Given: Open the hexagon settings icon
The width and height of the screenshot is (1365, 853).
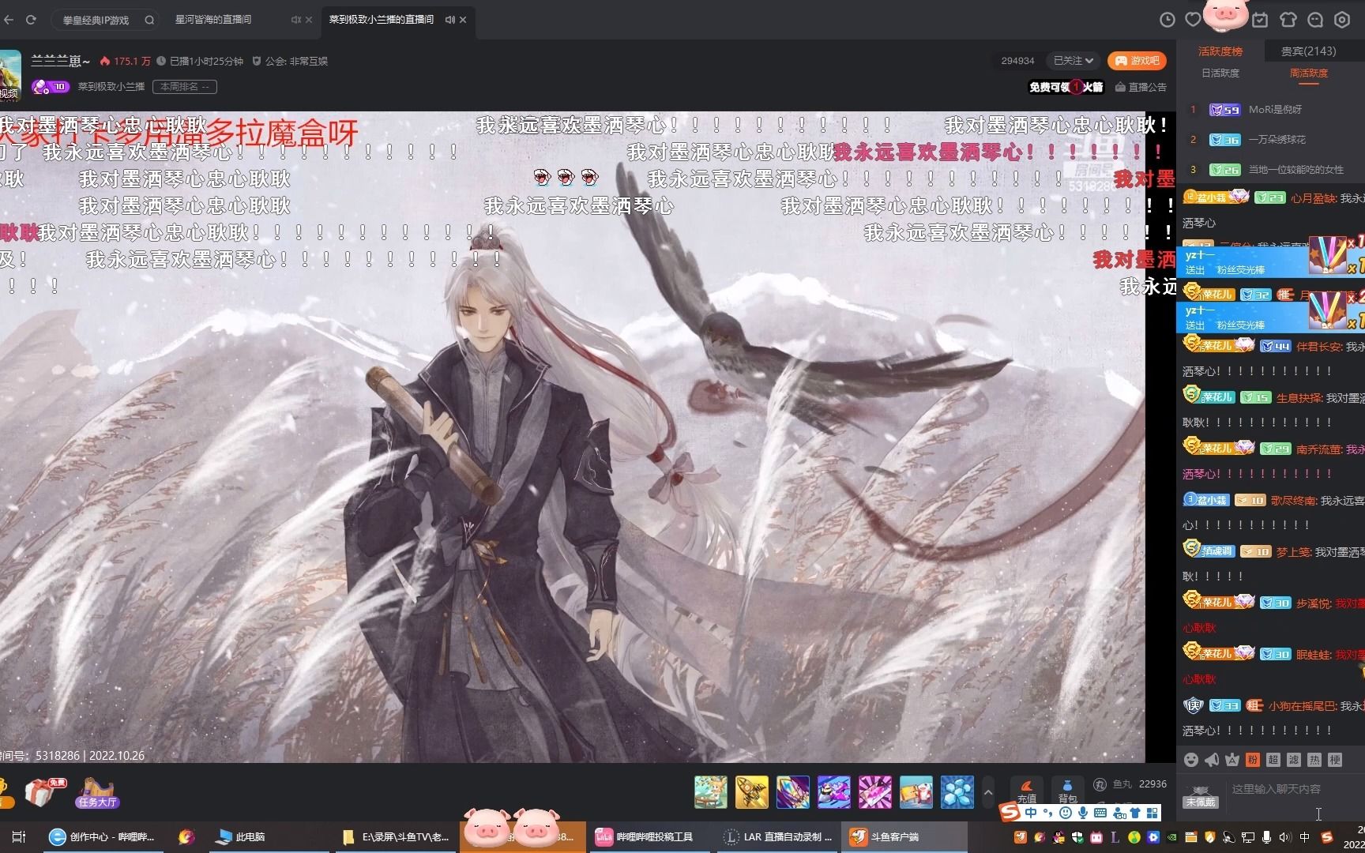Looking at the screenshot, I should (x=1342, y=20).
